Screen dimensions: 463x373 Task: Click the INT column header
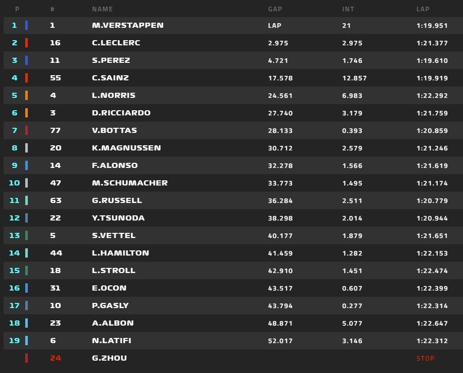click(x=348, y=9)
